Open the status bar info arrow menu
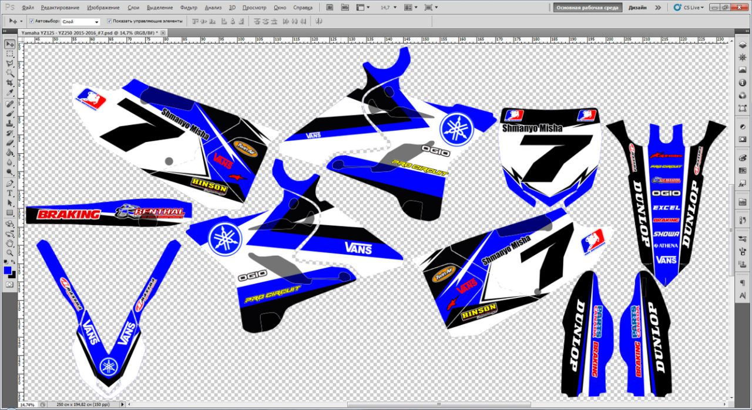The width and height of the screenshot is (752, 410). (122, 404)
